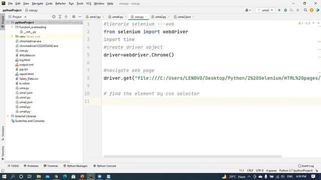Open File Explorer from taskbar
321x180 pixels.
tap(39, 176)
